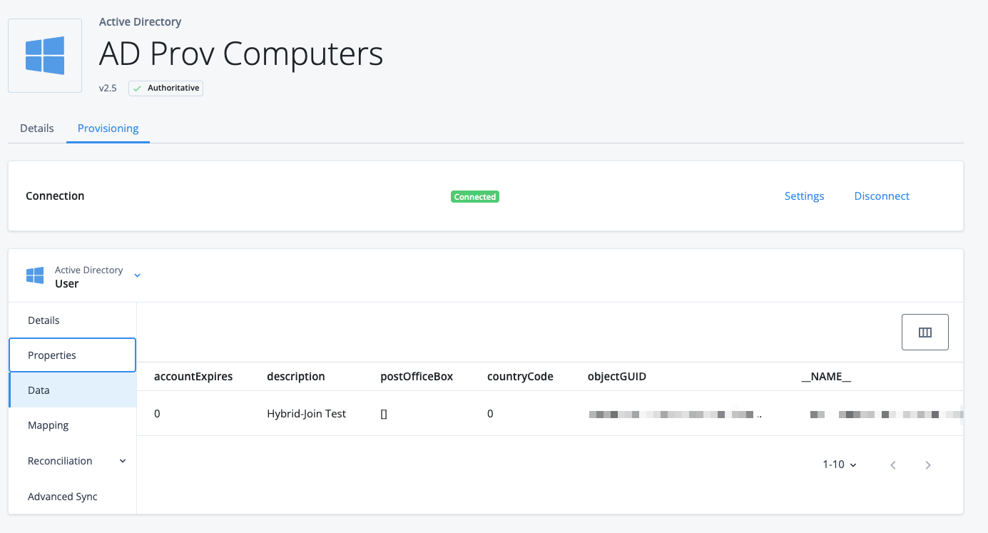The width and height of the screenshot is (988, 533).
Task: Expand the Reconciliation submenu chevron
Action: coord(123,461)
